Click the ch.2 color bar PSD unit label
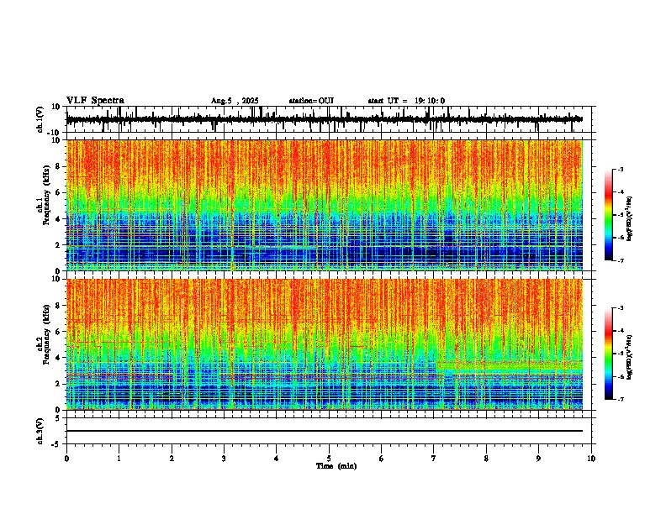Image resolution: width=666 pixels, height=514 pixels. pyautogui.click(x=630, y=357)
